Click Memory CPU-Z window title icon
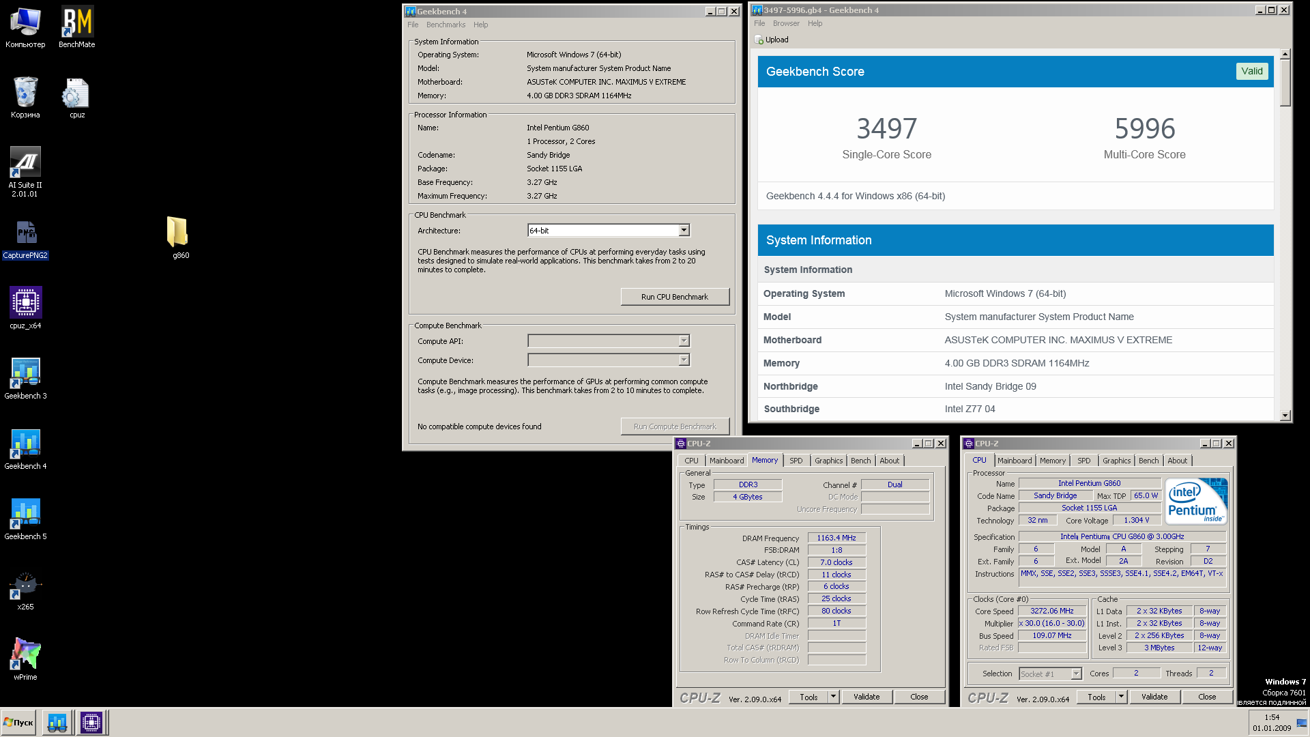1310x737 pixels. pyautogui.click(x=680, y=444)
